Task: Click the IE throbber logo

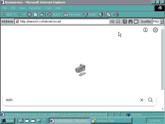Action: pyautogui.click(x=160, y=8)
